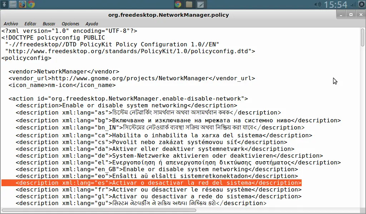Switch to the text editor taskbar entry

[201, 4]
